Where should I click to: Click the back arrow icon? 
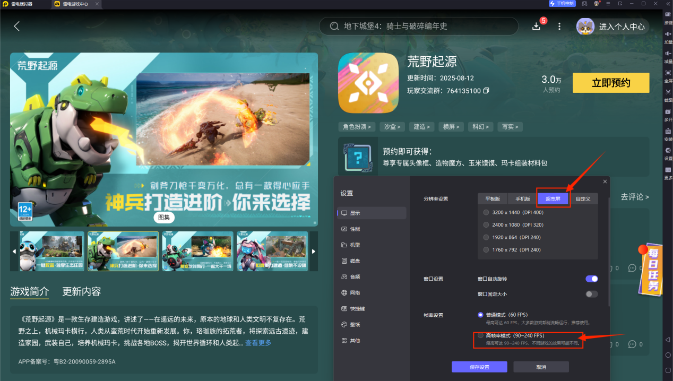pyautogui.click(x=17, y=26)
